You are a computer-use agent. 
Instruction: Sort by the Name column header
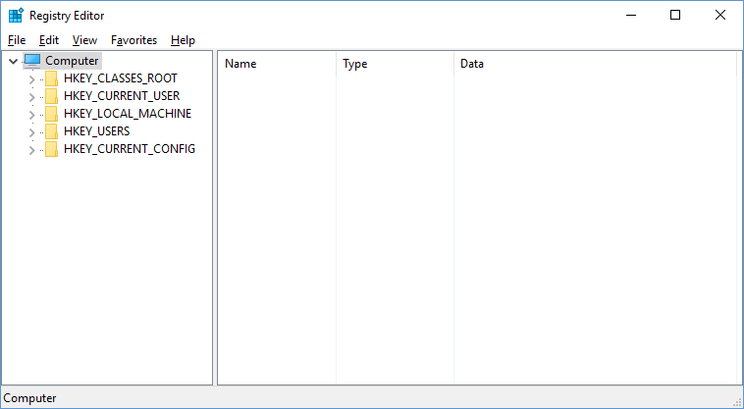[x=277, y=64]
